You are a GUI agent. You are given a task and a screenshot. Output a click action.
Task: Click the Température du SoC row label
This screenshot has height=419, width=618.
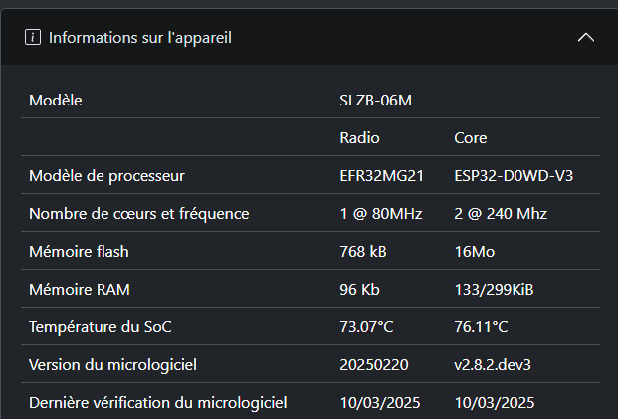pyautogui.click(x=101, y=327)
